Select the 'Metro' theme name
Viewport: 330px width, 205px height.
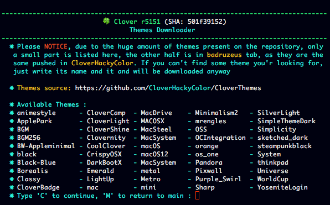151,179
